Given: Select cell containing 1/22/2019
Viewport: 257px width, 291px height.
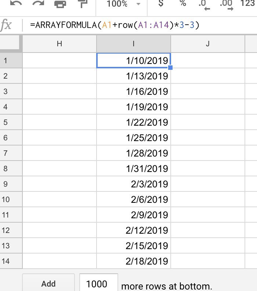Looking at the screenshot, I should pos(134,122).
